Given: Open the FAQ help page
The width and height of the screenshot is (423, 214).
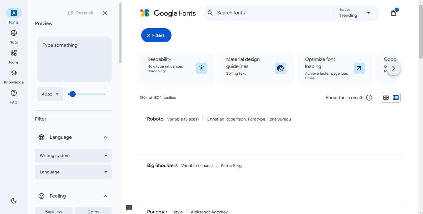Looking at the screenshot, I should point(14,96).
